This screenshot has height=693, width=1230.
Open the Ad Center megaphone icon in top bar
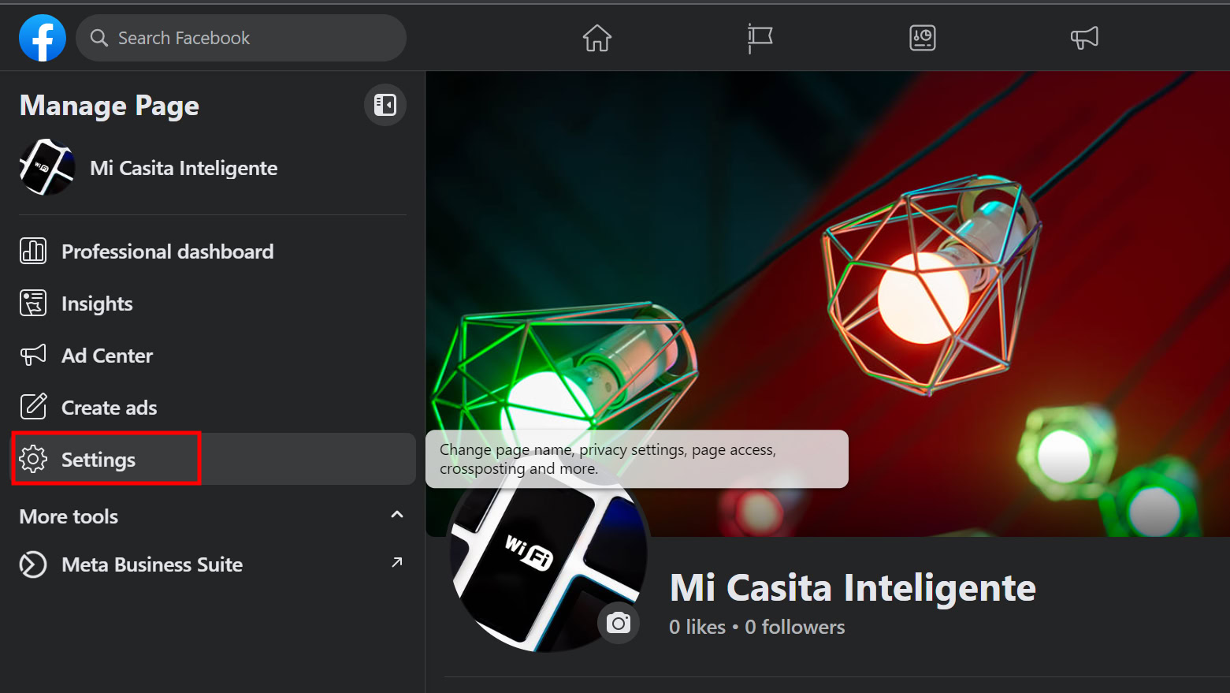[x=1084, y=38]
